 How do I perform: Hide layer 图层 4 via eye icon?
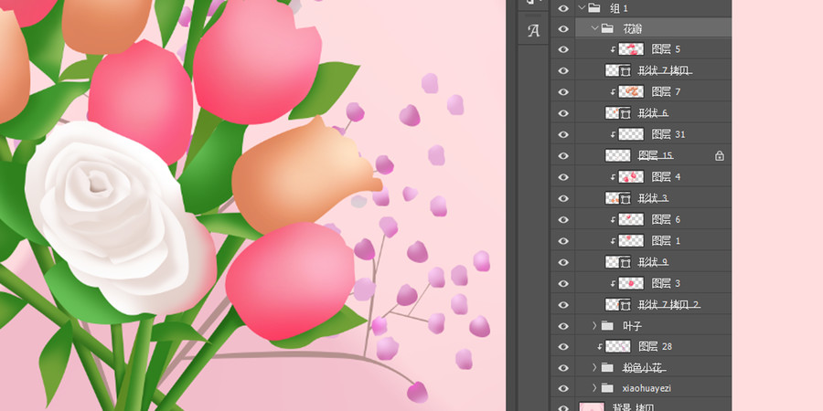(x=563, y=176)
